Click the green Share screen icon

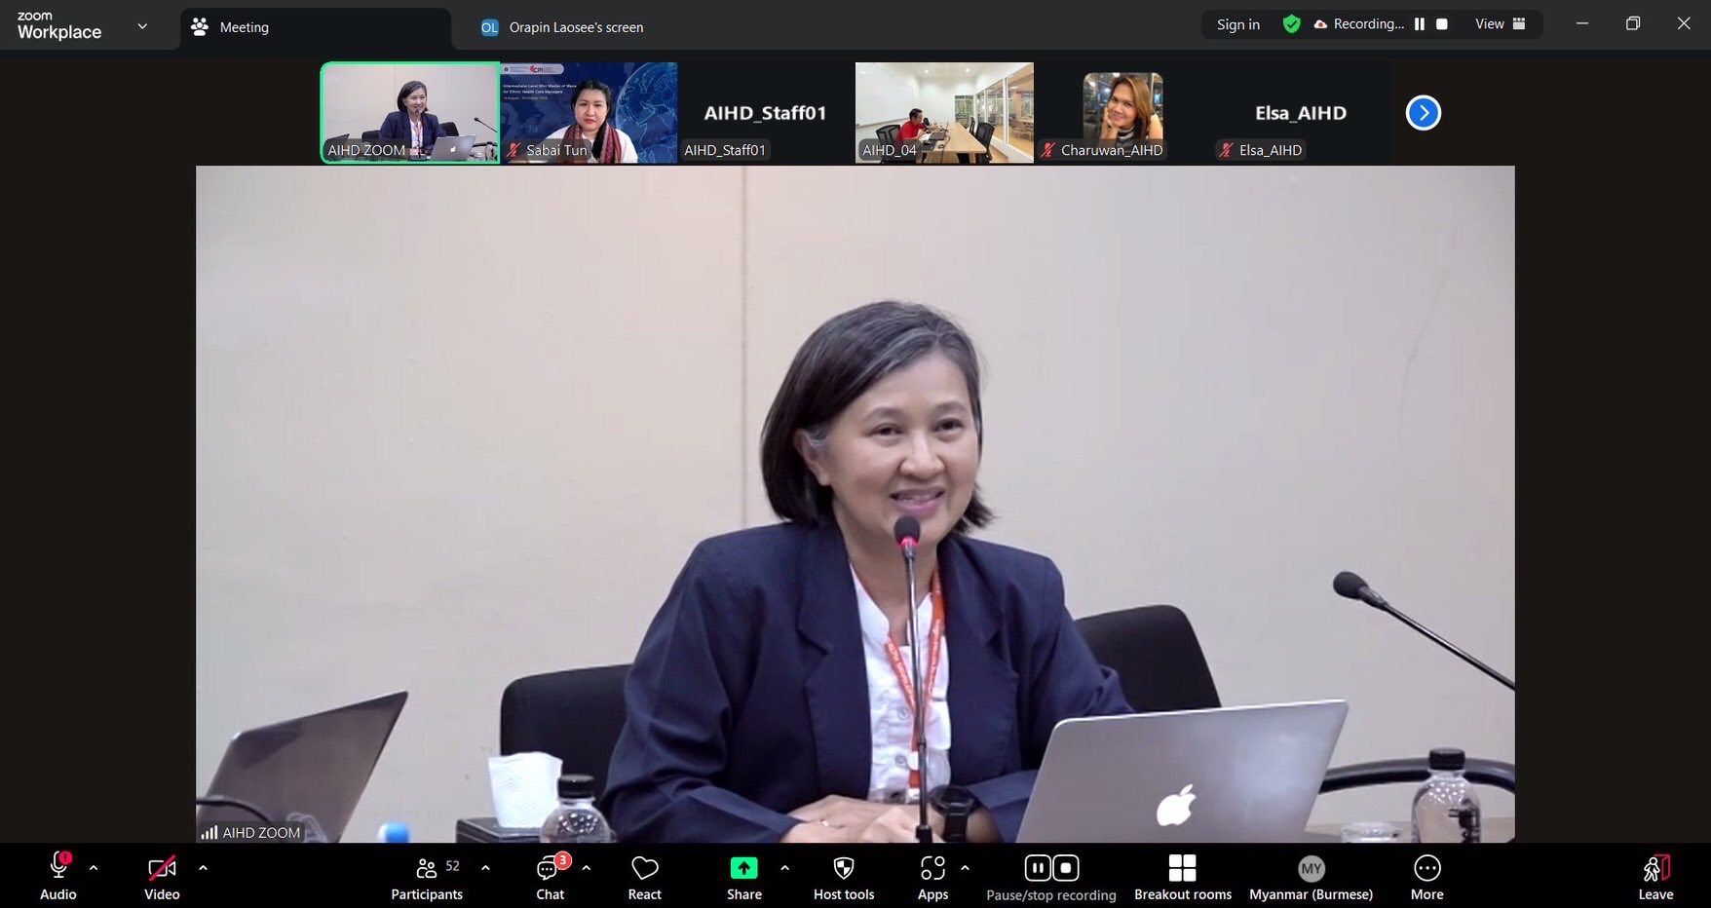pos(743,868)
